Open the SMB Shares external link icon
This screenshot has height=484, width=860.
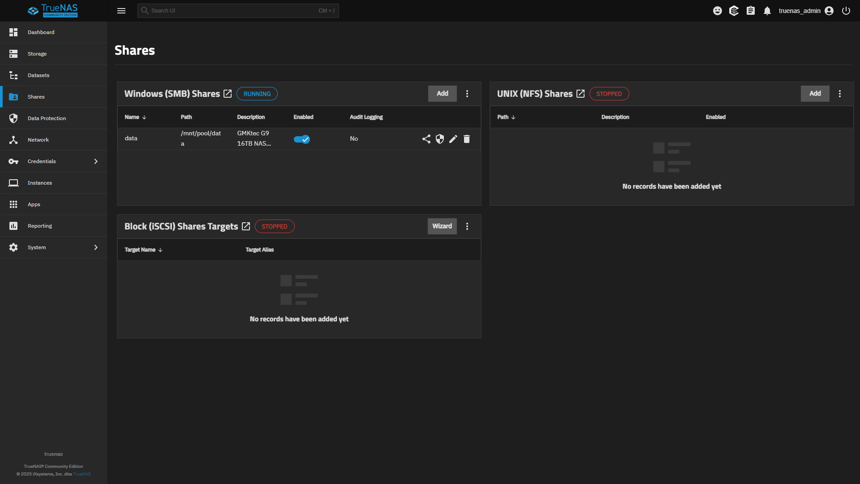click(228, 94)
